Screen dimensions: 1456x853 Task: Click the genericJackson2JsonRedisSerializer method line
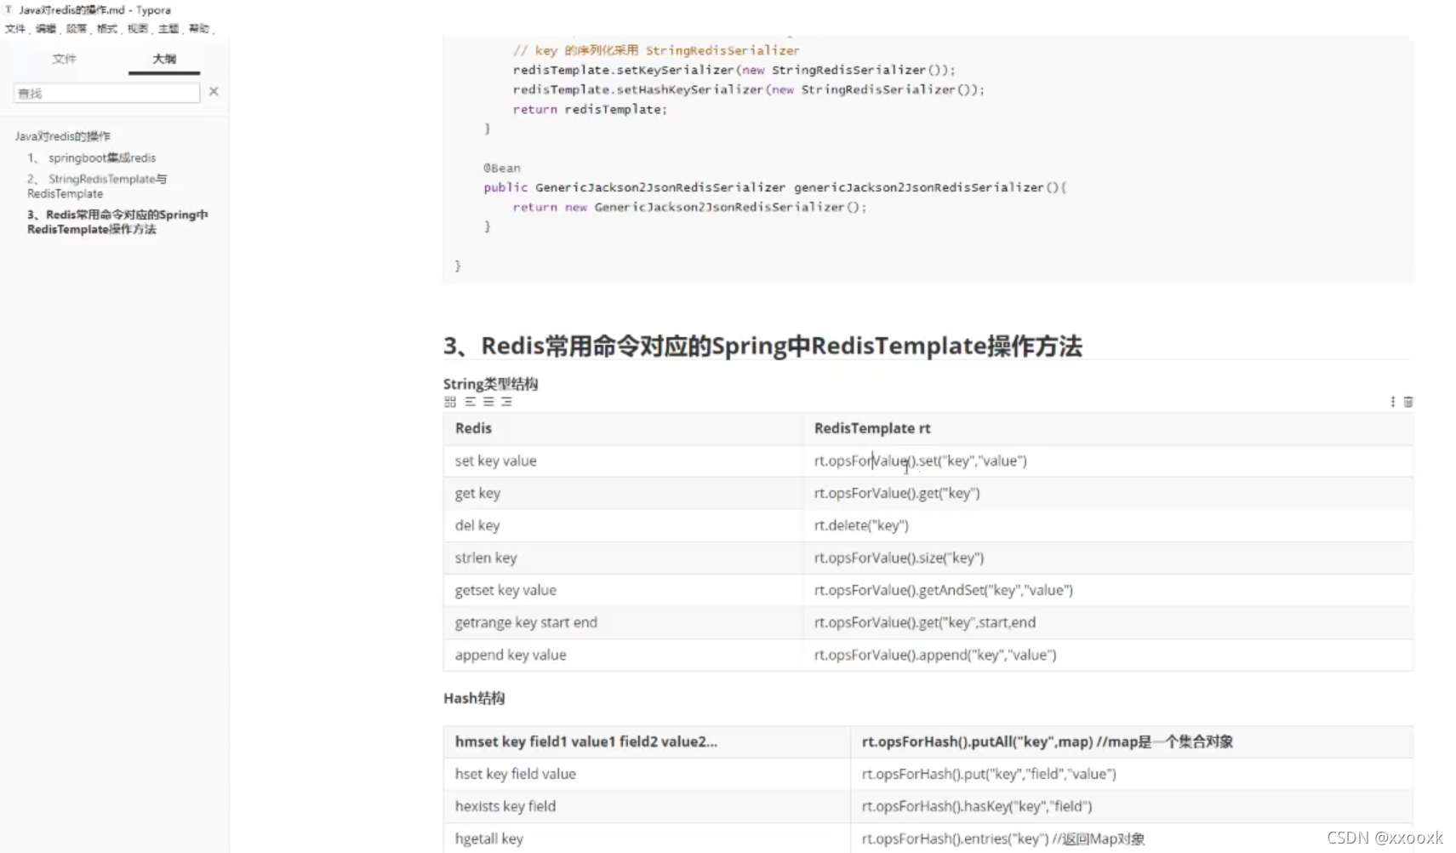774,187
